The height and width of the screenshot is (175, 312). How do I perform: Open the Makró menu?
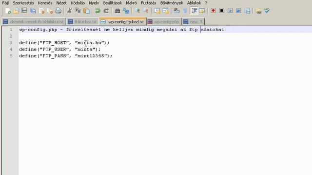click(131, 3)
